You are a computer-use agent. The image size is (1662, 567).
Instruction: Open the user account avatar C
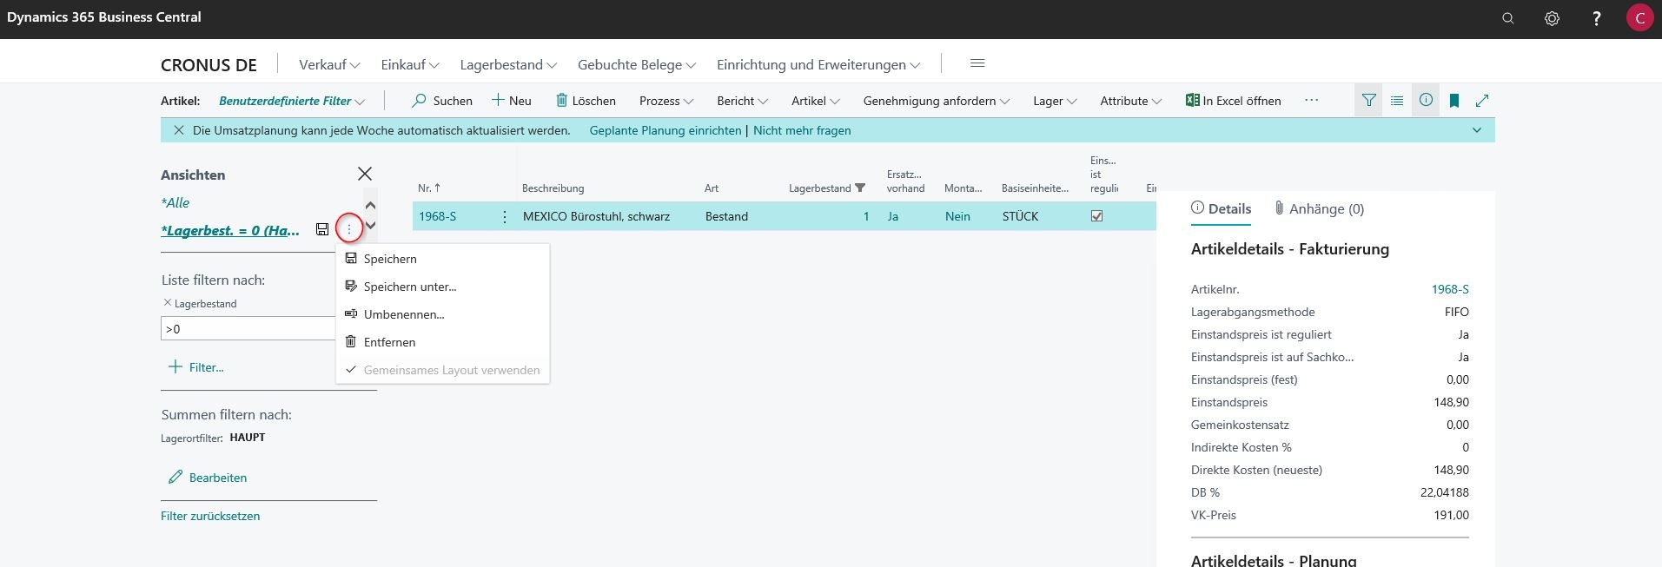[x=1639, y=18]
